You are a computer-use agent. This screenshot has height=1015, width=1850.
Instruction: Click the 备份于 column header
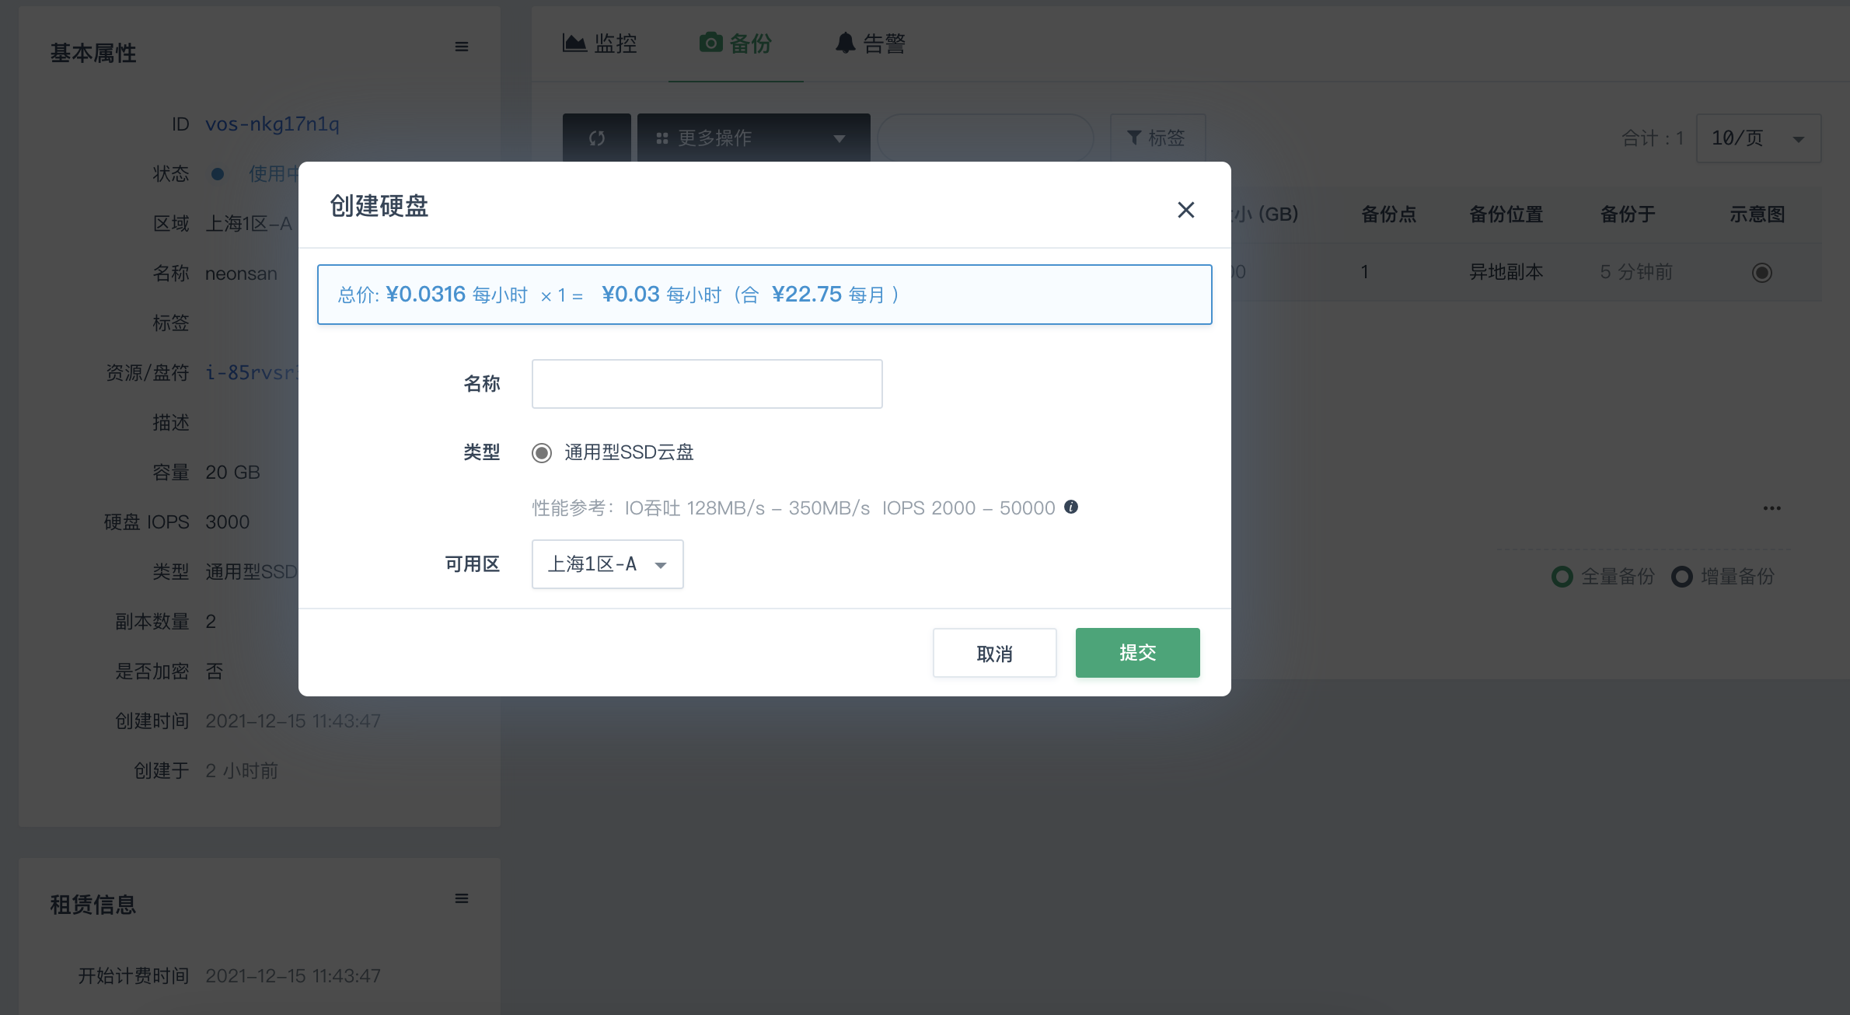click(1628, 215)
